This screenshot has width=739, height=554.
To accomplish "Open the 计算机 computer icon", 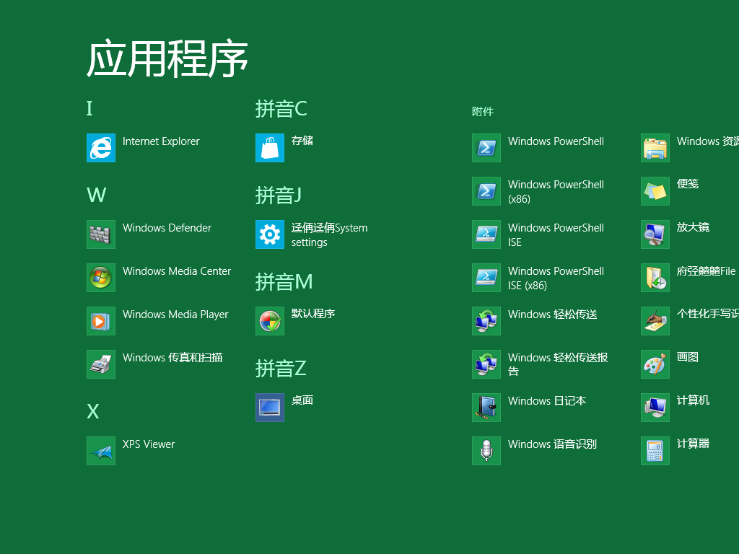I will pyautogui.click(x=655, y=408).
